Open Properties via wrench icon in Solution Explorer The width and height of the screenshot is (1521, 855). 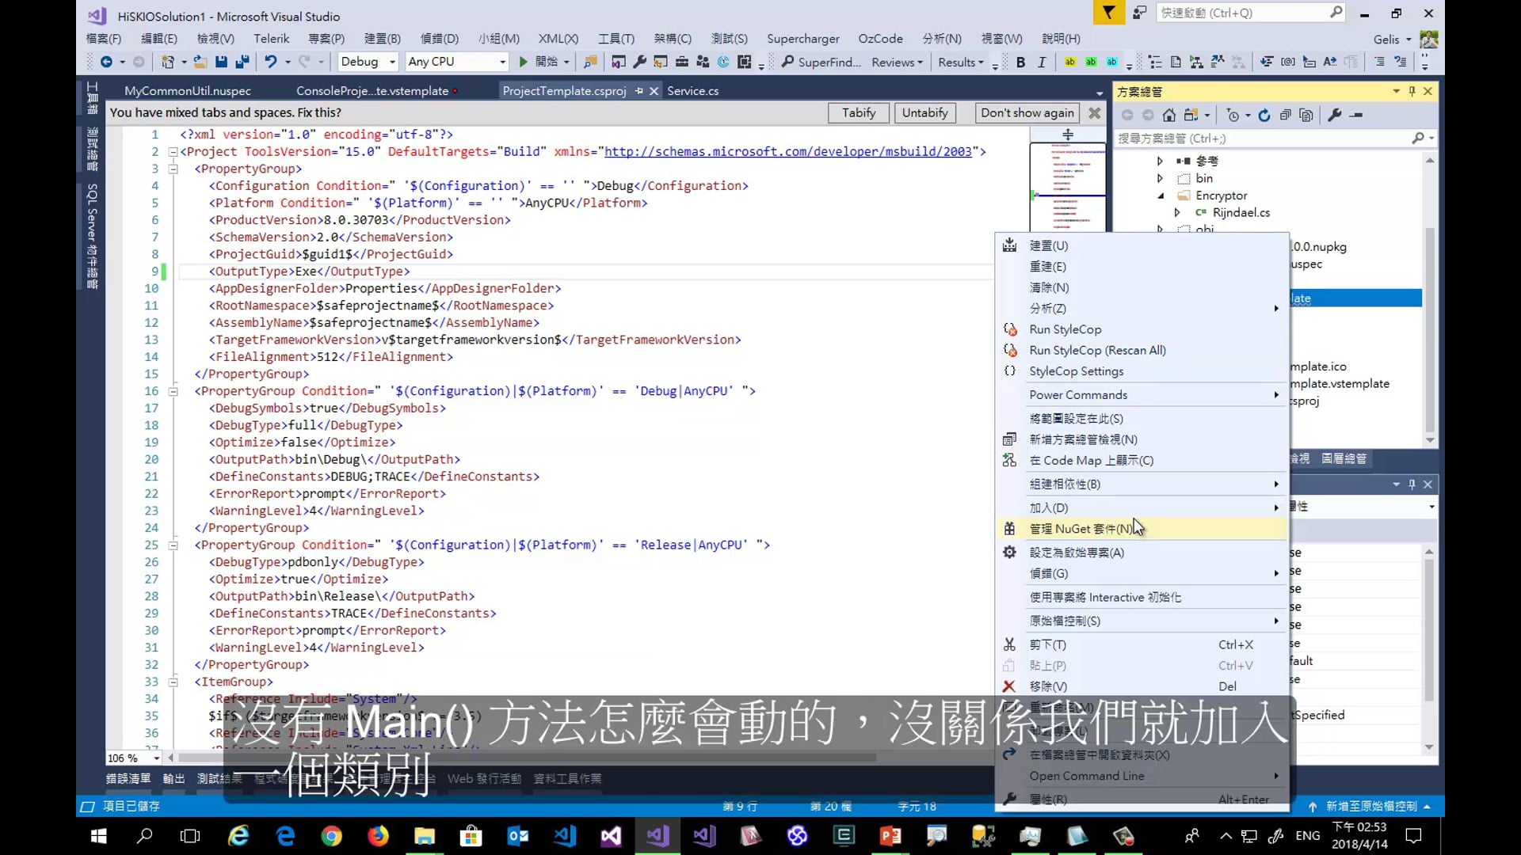coord(1335,115)
